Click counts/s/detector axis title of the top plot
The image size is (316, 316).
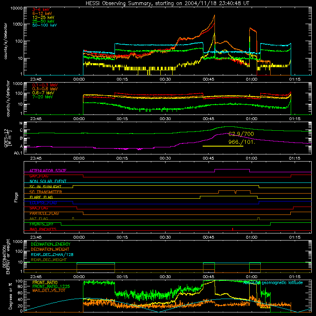6,41
